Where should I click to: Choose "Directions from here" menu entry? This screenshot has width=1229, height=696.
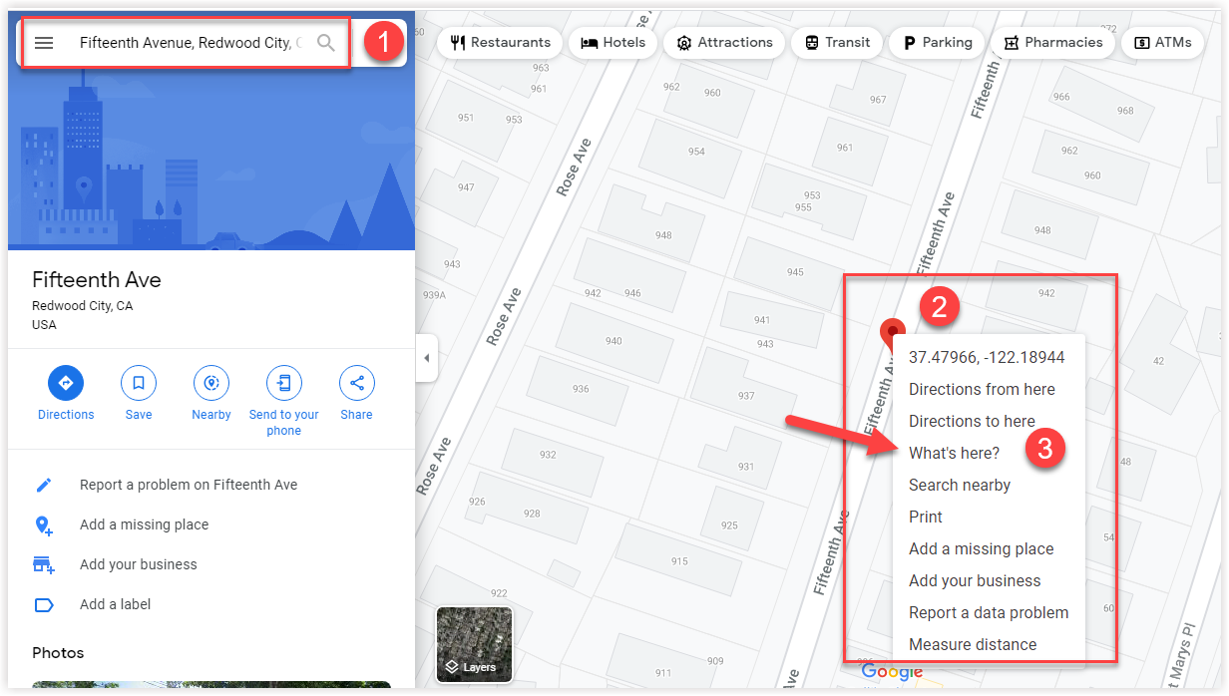click(982, 389)
